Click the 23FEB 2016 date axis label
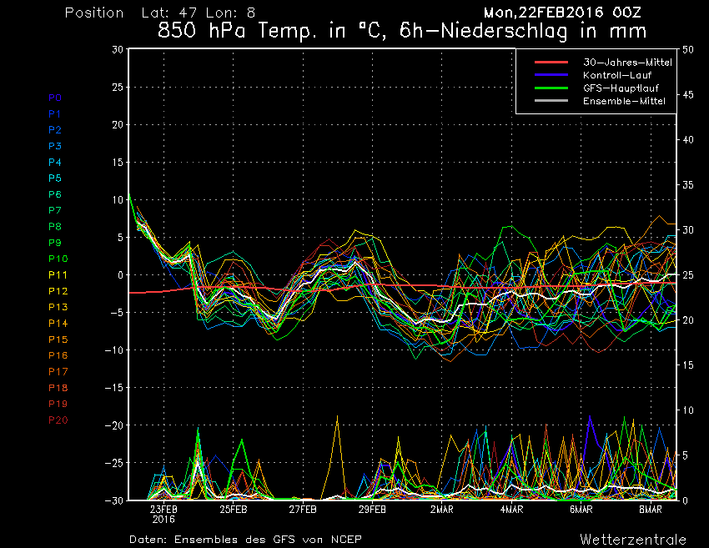The image size is (709, 548). [x=163, y=513]
